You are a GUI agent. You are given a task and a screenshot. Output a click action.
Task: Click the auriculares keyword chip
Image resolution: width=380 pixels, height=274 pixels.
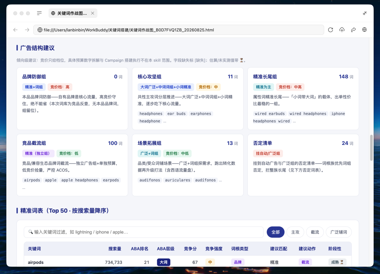(177, 180)
